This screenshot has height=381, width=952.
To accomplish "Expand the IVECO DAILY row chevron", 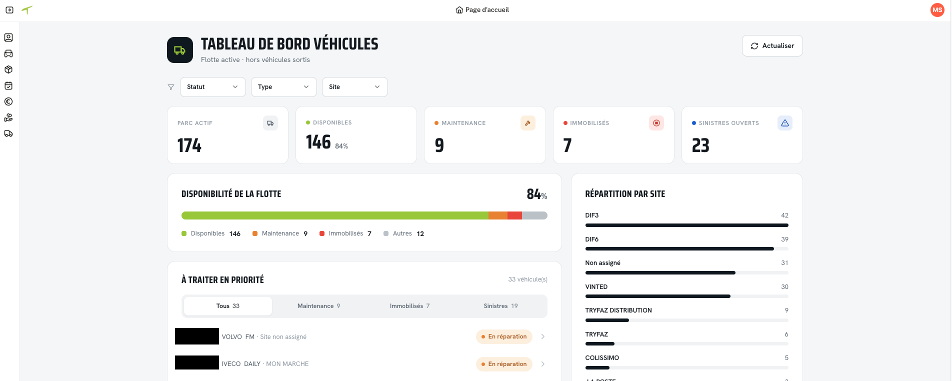I will pyautogui.click(x=543, y=364).
